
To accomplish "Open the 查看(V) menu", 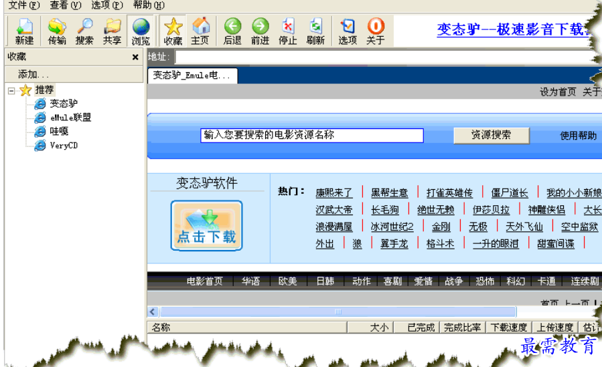I will [65, 5].
